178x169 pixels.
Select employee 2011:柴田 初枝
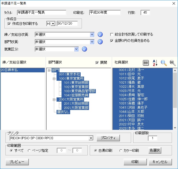(x=143, y=116)
